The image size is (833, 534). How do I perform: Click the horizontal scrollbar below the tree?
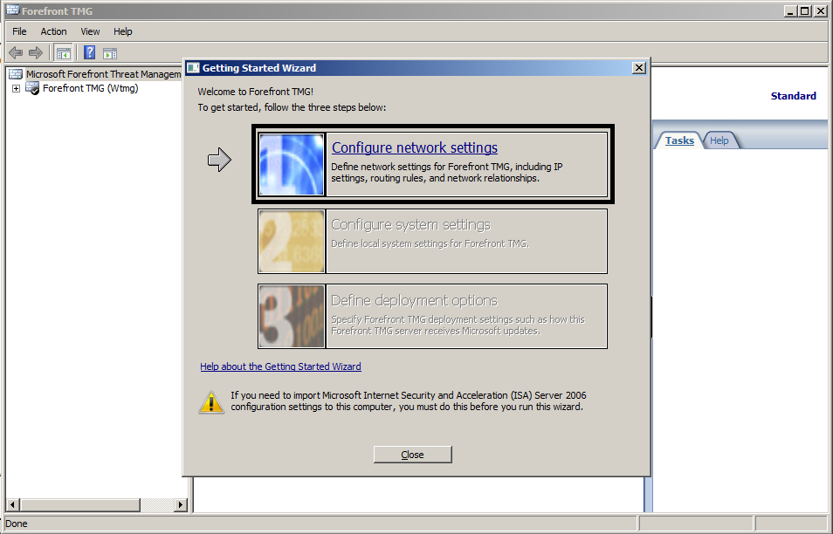[x=79, y=504]
